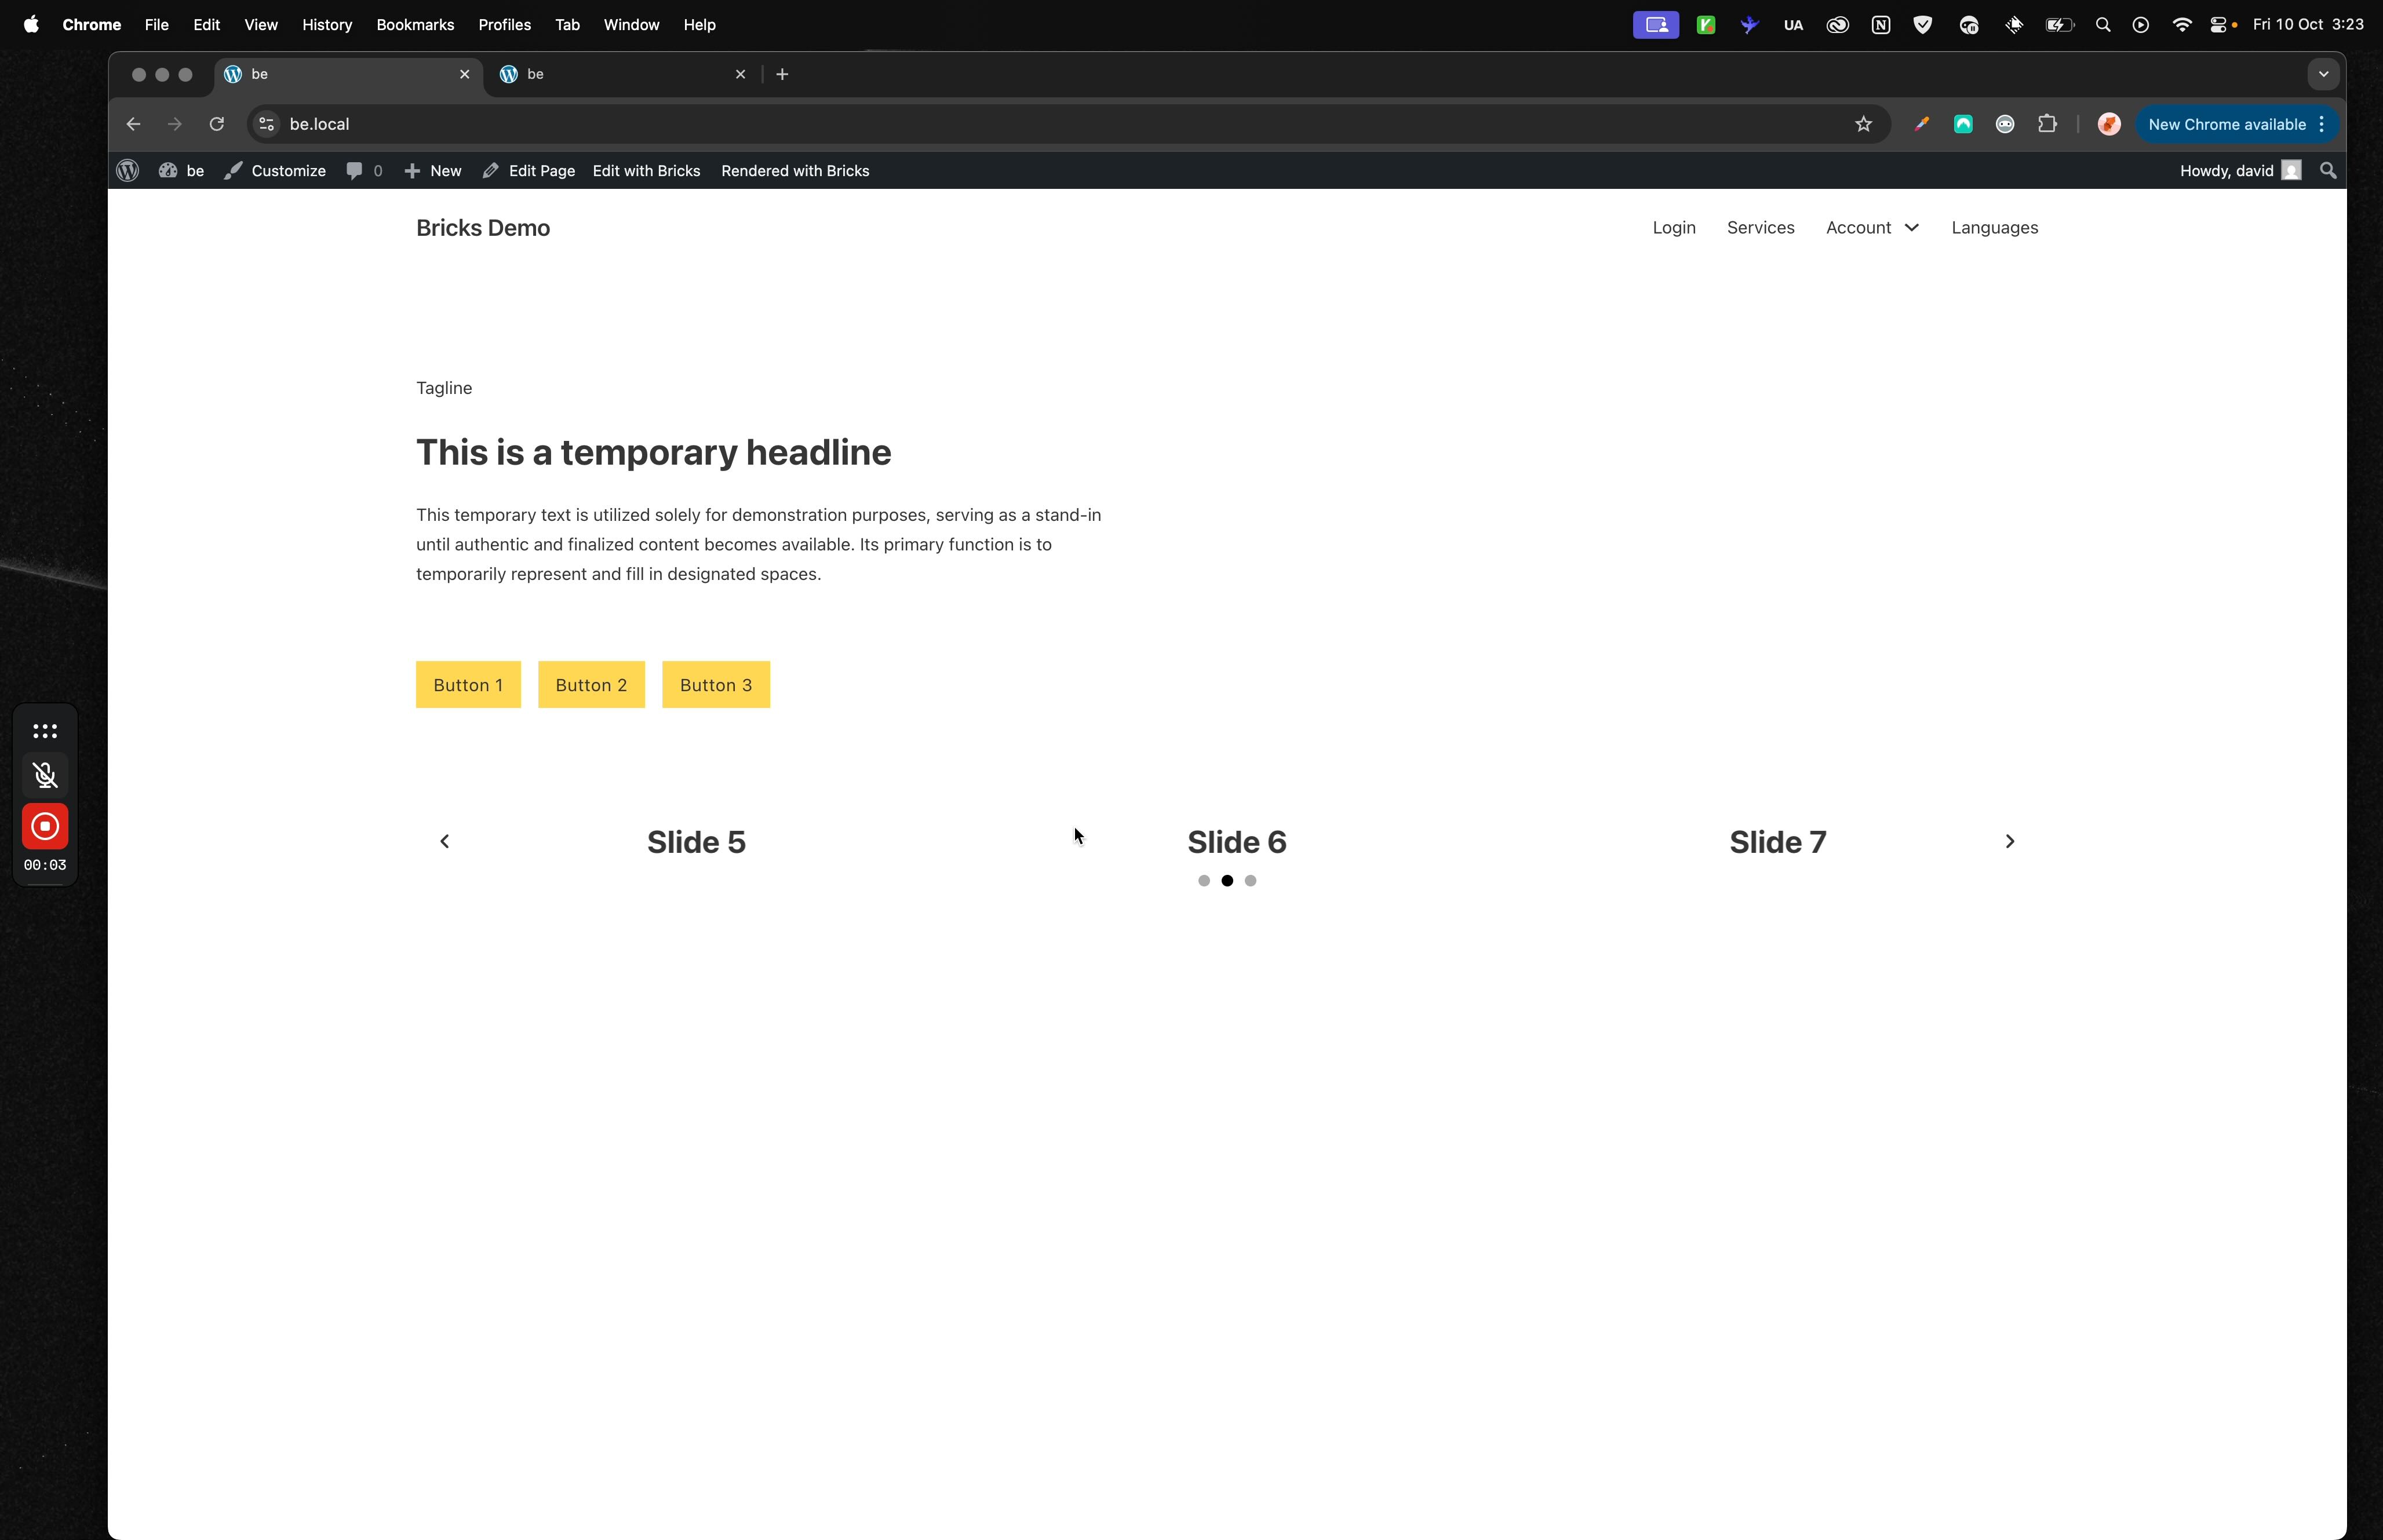The image size is (2383, 1540).
Task: Stop the screen recording
Action: pyautogui.click(x=45, y=826)
